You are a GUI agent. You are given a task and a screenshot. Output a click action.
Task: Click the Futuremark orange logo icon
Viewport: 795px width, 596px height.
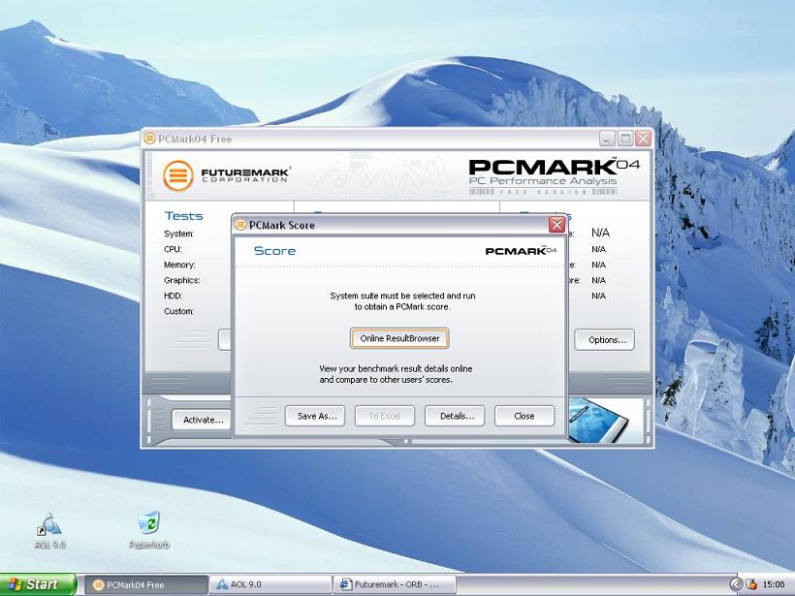tap(178, 175)
